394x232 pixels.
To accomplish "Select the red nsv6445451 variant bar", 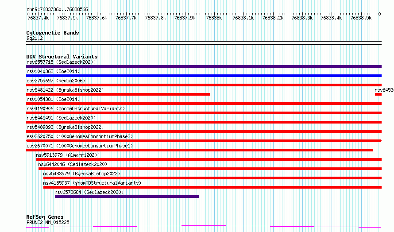I will pyautogui.click(x=204, y=122).
